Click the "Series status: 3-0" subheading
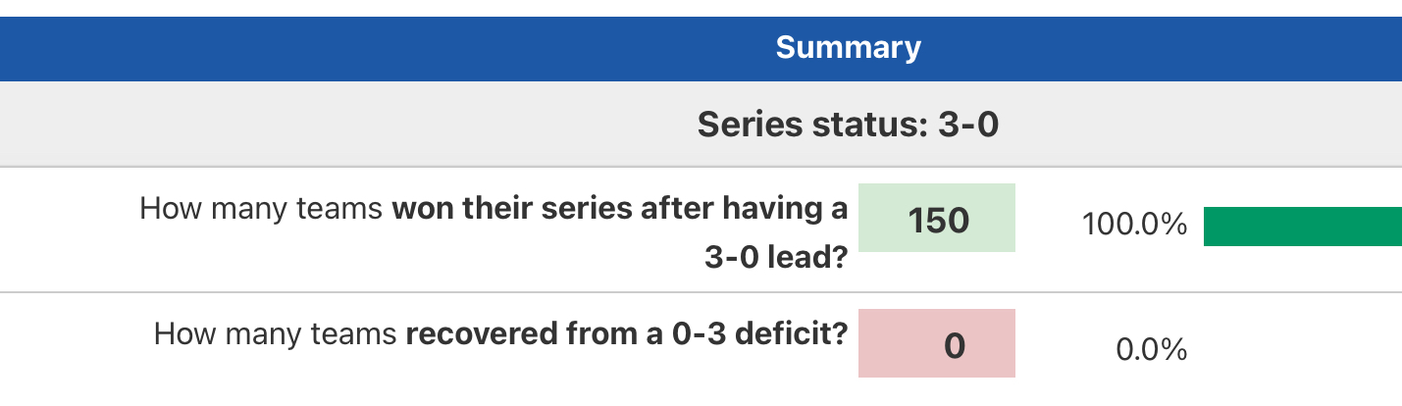 point(848,125)
